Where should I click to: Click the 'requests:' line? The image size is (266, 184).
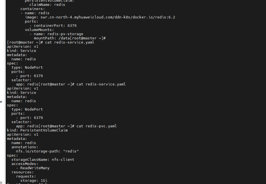[x=26, y=176]
